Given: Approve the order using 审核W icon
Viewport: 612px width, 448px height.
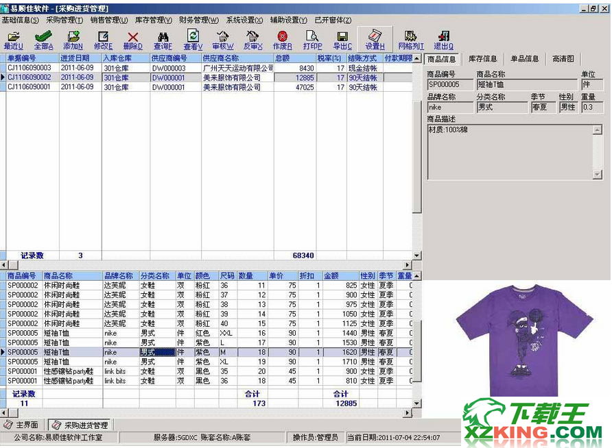Looking at the screenshot, I should tap(223, 40).
